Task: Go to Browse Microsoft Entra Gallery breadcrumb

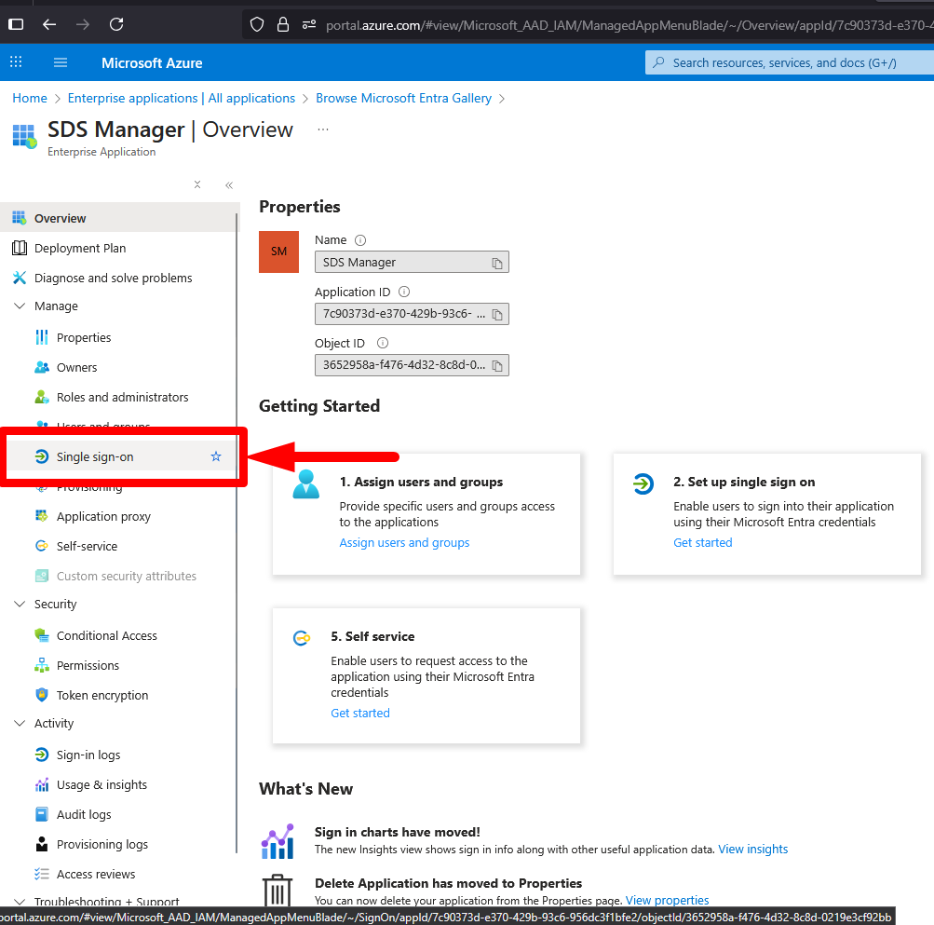Action: click(403, 98)
